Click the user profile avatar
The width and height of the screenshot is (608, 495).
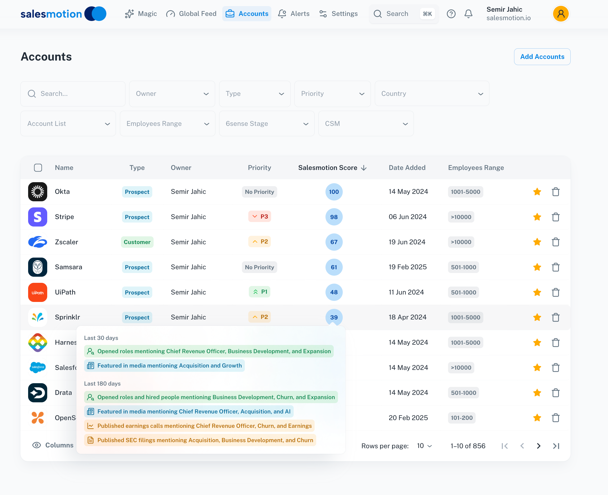coord(561,14)
